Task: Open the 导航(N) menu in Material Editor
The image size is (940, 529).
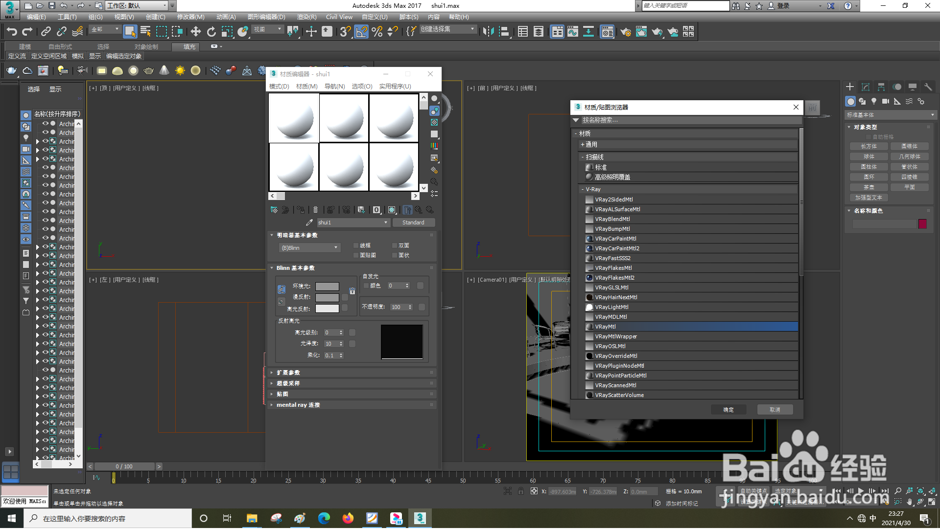Action: 334,87
